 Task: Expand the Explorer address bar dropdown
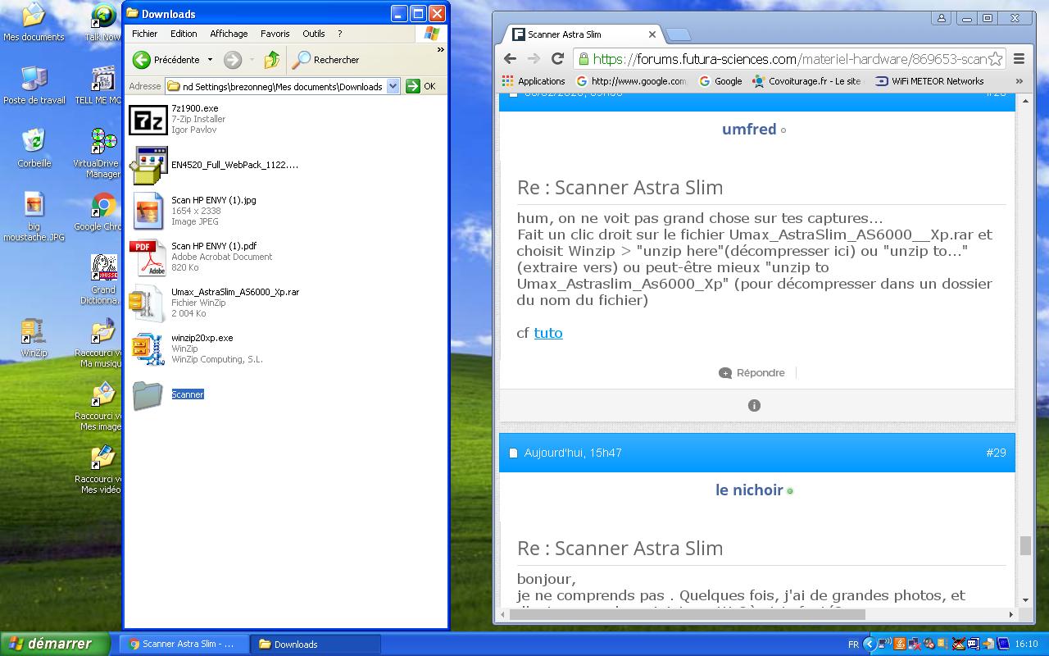pyautogui.click(x=393, y=86)
